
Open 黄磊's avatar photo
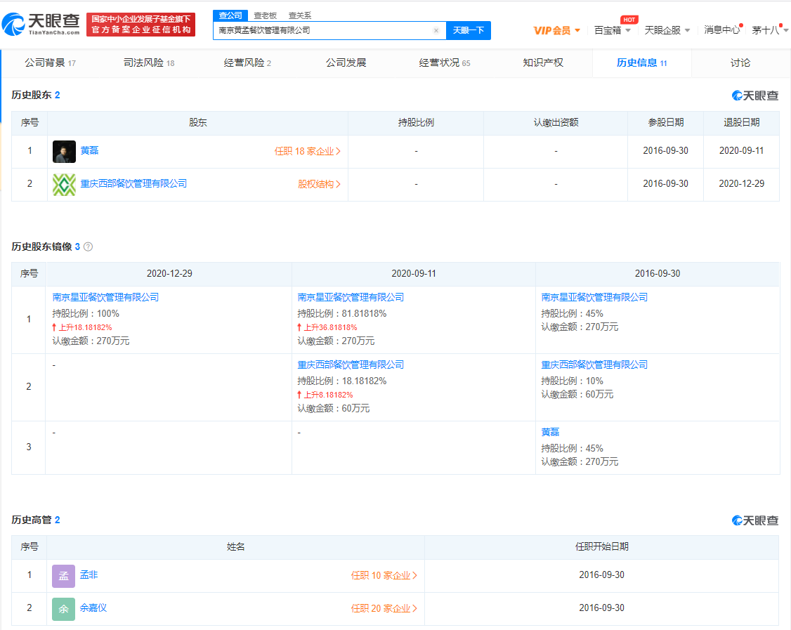click(x=64, y=151)
